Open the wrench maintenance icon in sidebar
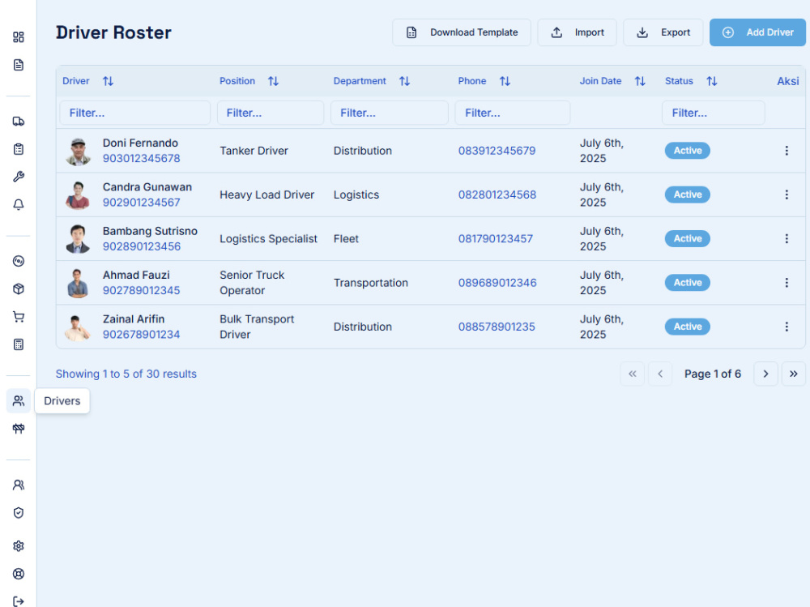 18,177
